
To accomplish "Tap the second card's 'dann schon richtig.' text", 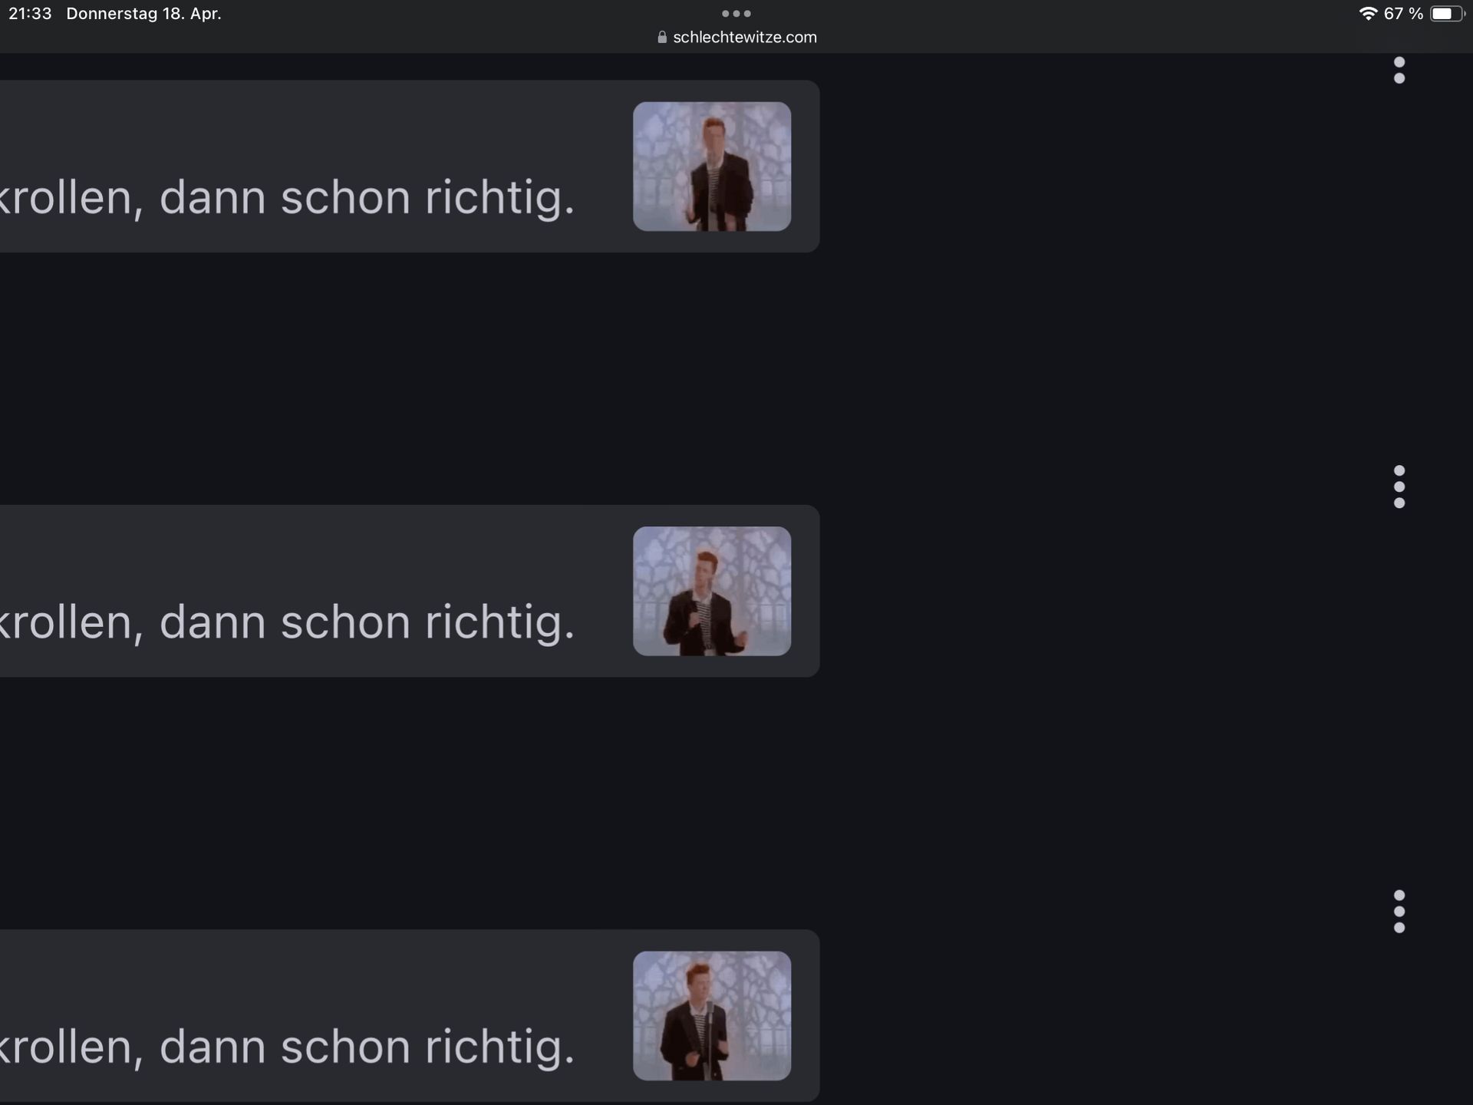I will [367, 622].
